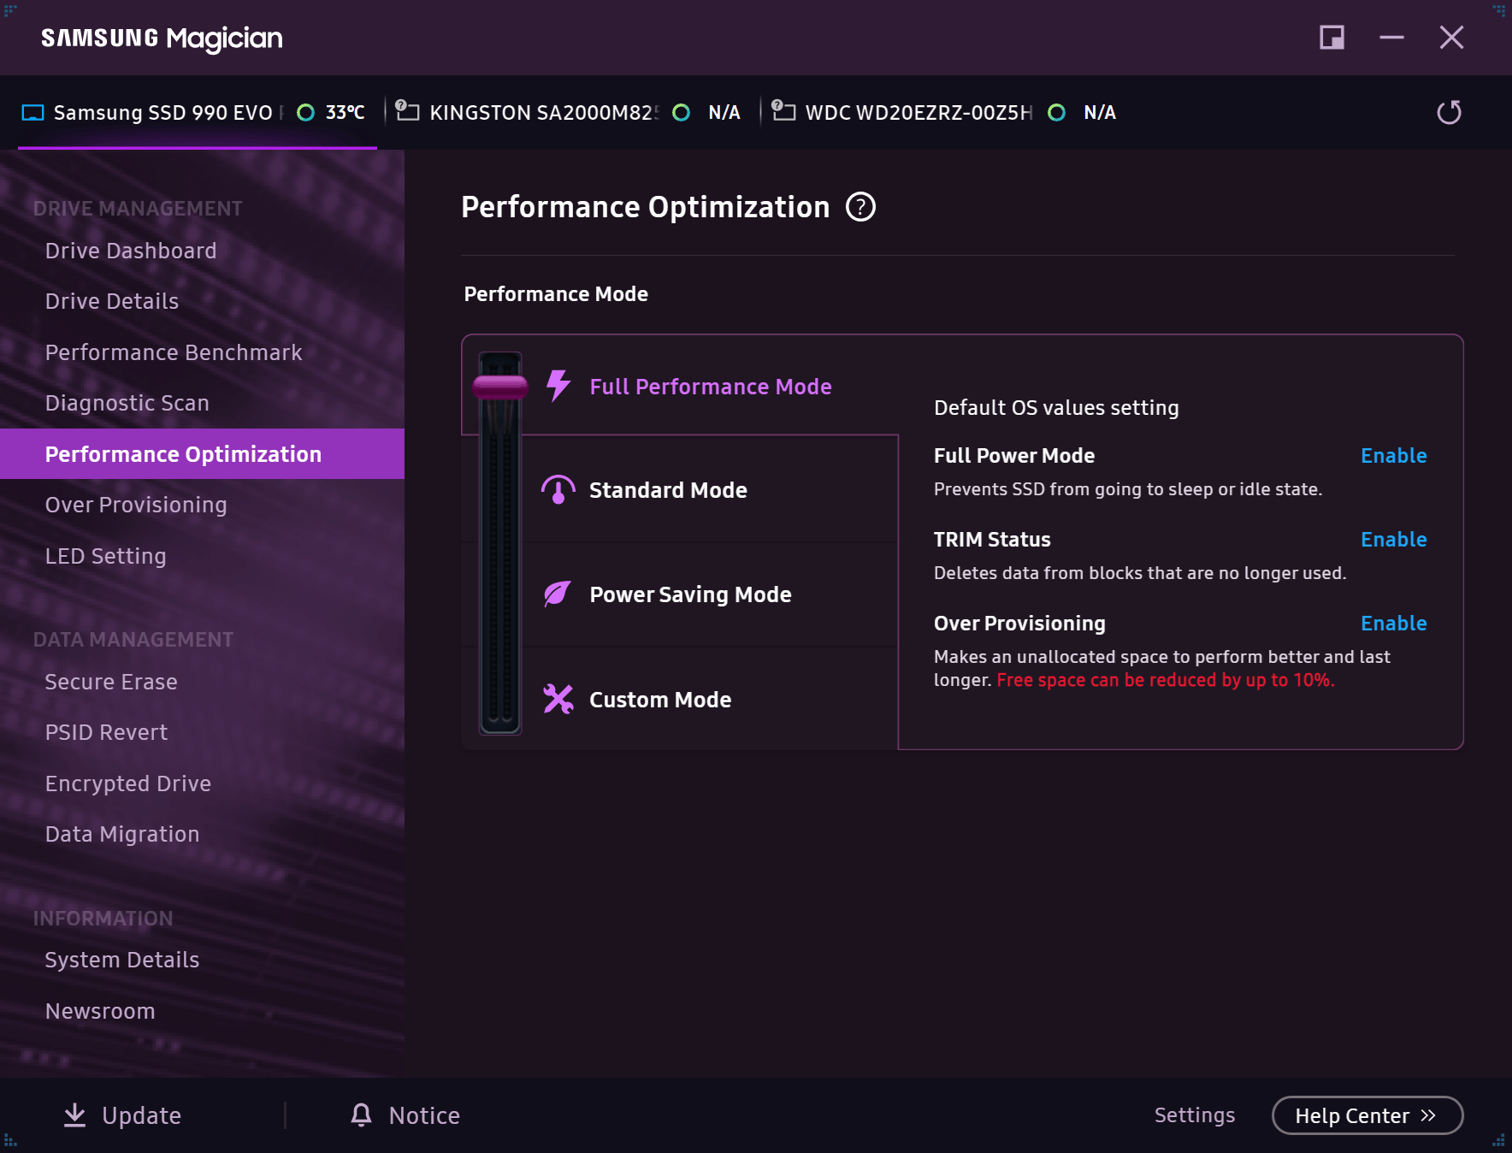Click the Performance Mode heading
This screenshot has width=1512, height=1153.
click(556, 294)
